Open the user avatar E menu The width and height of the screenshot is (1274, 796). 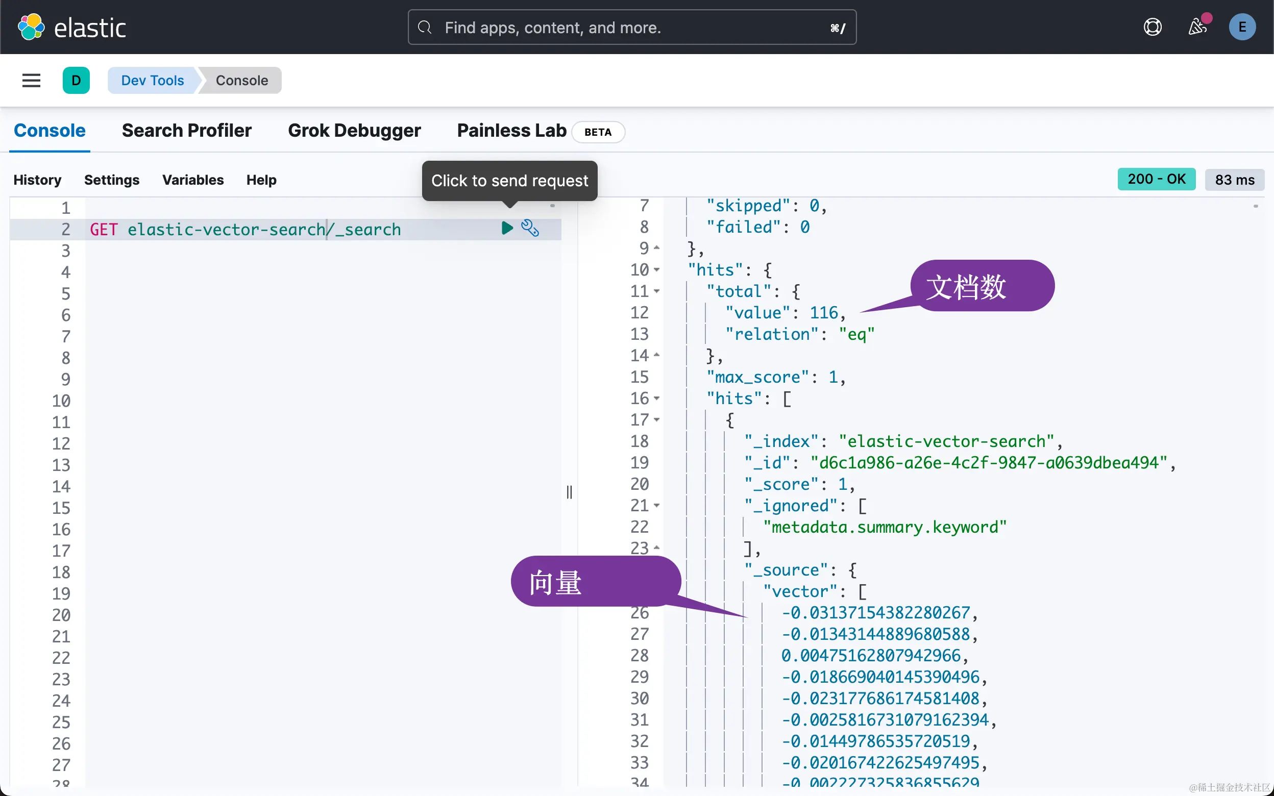coord(1242,27)
